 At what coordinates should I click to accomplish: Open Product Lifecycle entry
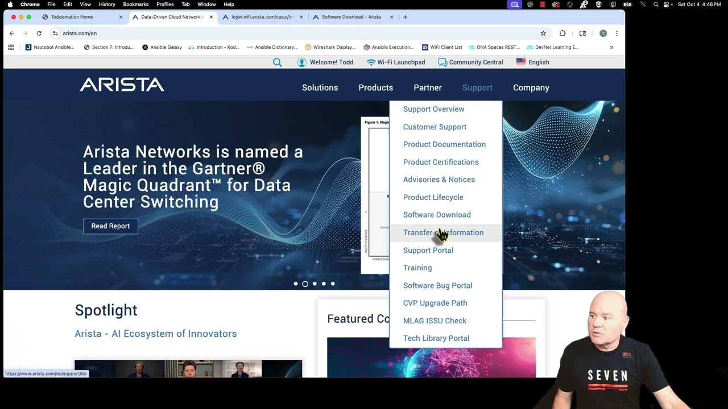[x=433, y=197]
